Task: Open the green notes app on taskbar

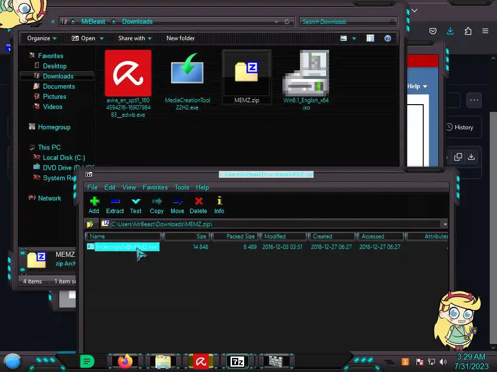Action: [x=87, y=361]
